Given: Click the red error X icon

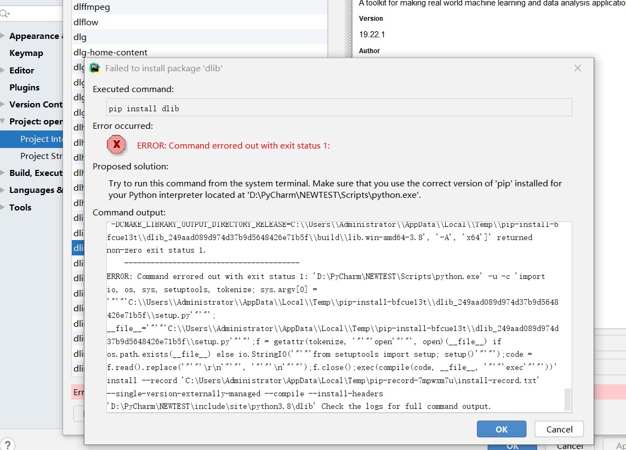Looking at the screenshot, I should [x=116, y=145].
